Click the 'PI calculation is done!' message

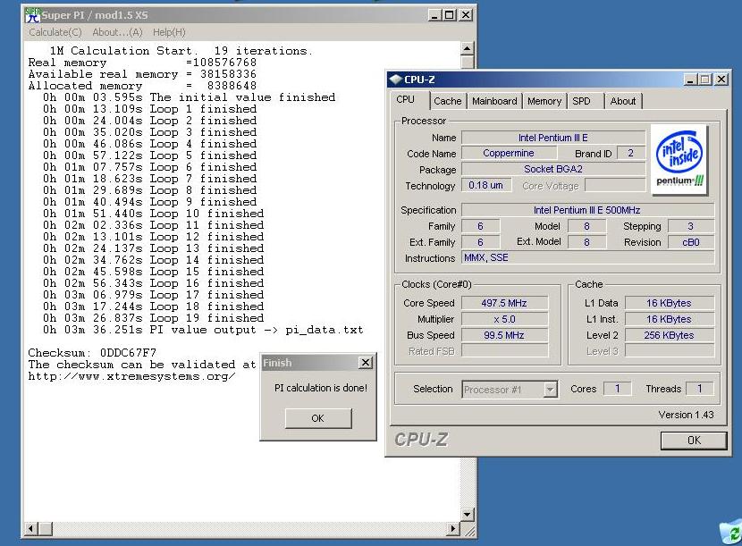pos(320,388)
